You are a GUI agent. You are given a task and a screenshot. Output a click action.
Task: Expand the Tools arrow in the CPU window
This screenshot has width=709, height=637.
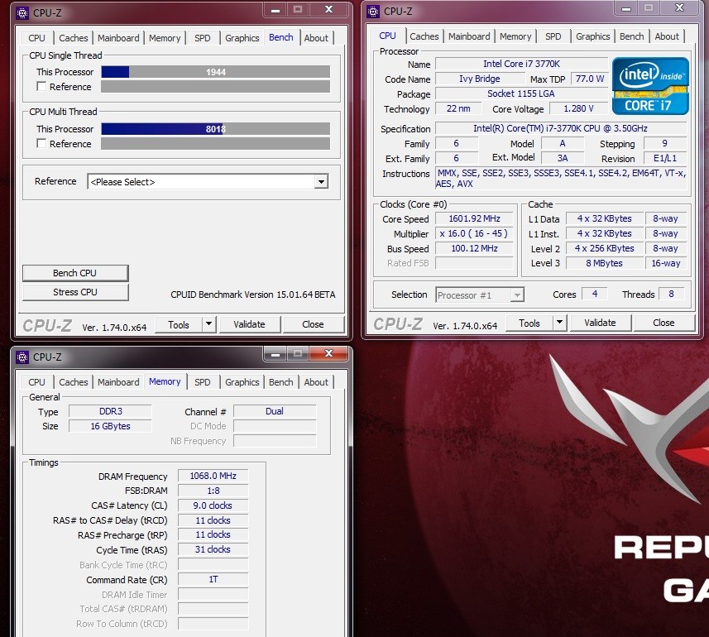point(559,323)
